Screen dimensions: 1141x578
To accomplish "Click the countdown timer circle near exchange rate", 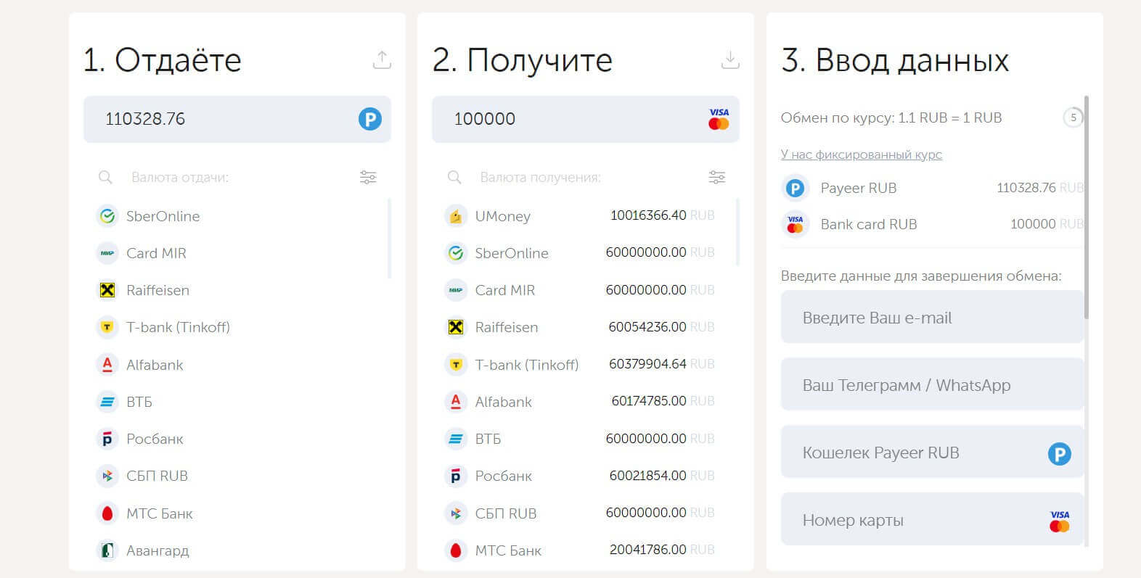I will 1073,117.
